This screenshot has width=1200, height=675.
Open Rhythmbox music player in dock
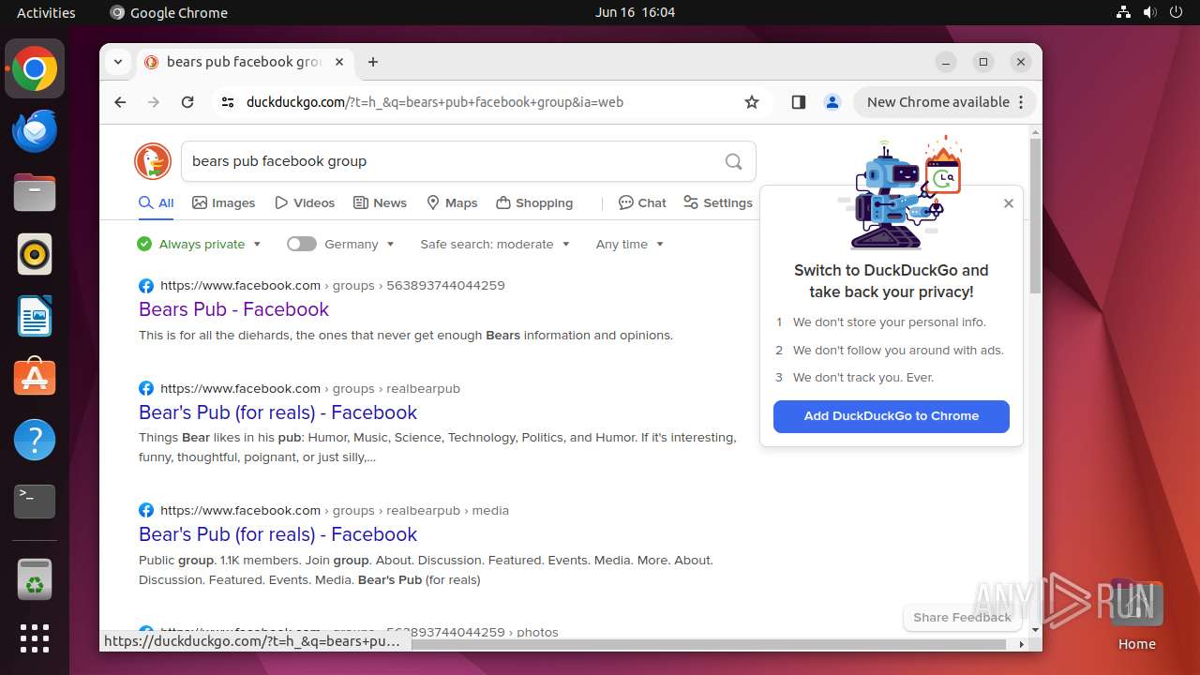(35, 254)
